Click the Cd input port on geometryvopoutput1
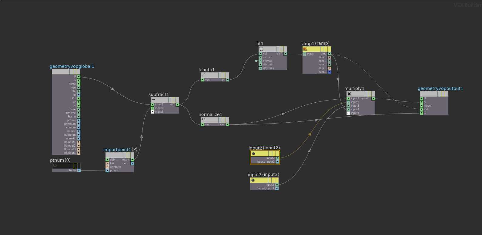 tap(421, 109)
